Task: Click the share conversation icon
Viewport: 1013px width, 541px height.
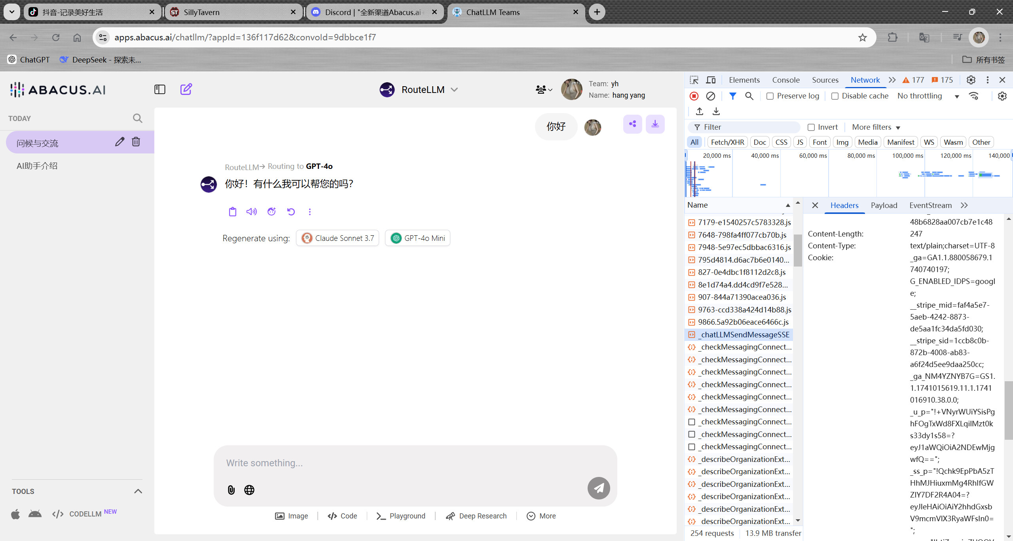Action: point(632,124)
